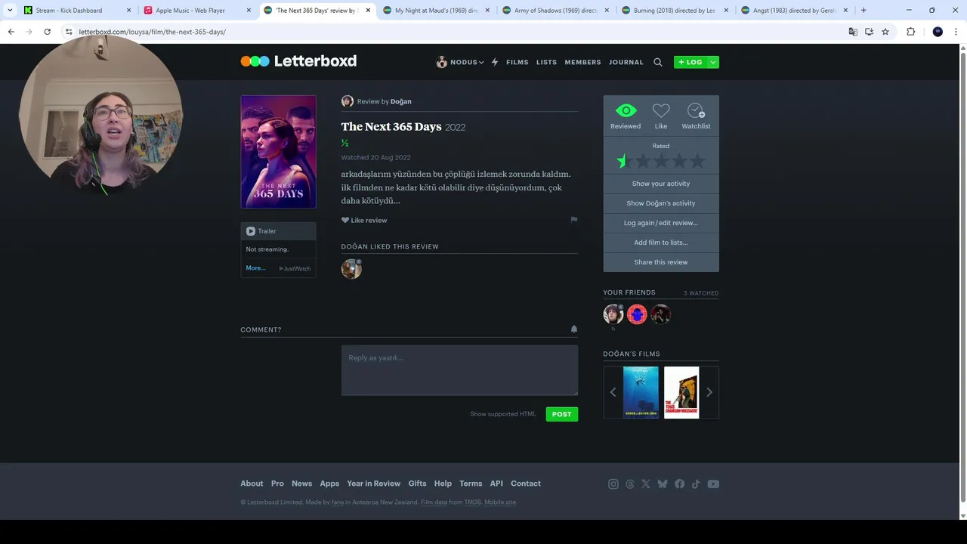Image resolution: width=967 pixels, height=544 pixels.
Task: Open the Facebook footer icon
Action: click(680, 484)
